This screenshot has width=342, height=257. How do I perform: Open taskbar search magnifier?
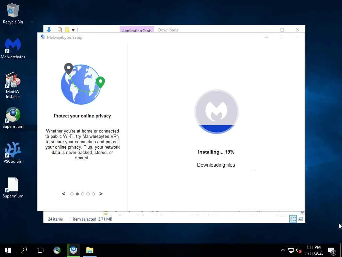tap(24, 250)
